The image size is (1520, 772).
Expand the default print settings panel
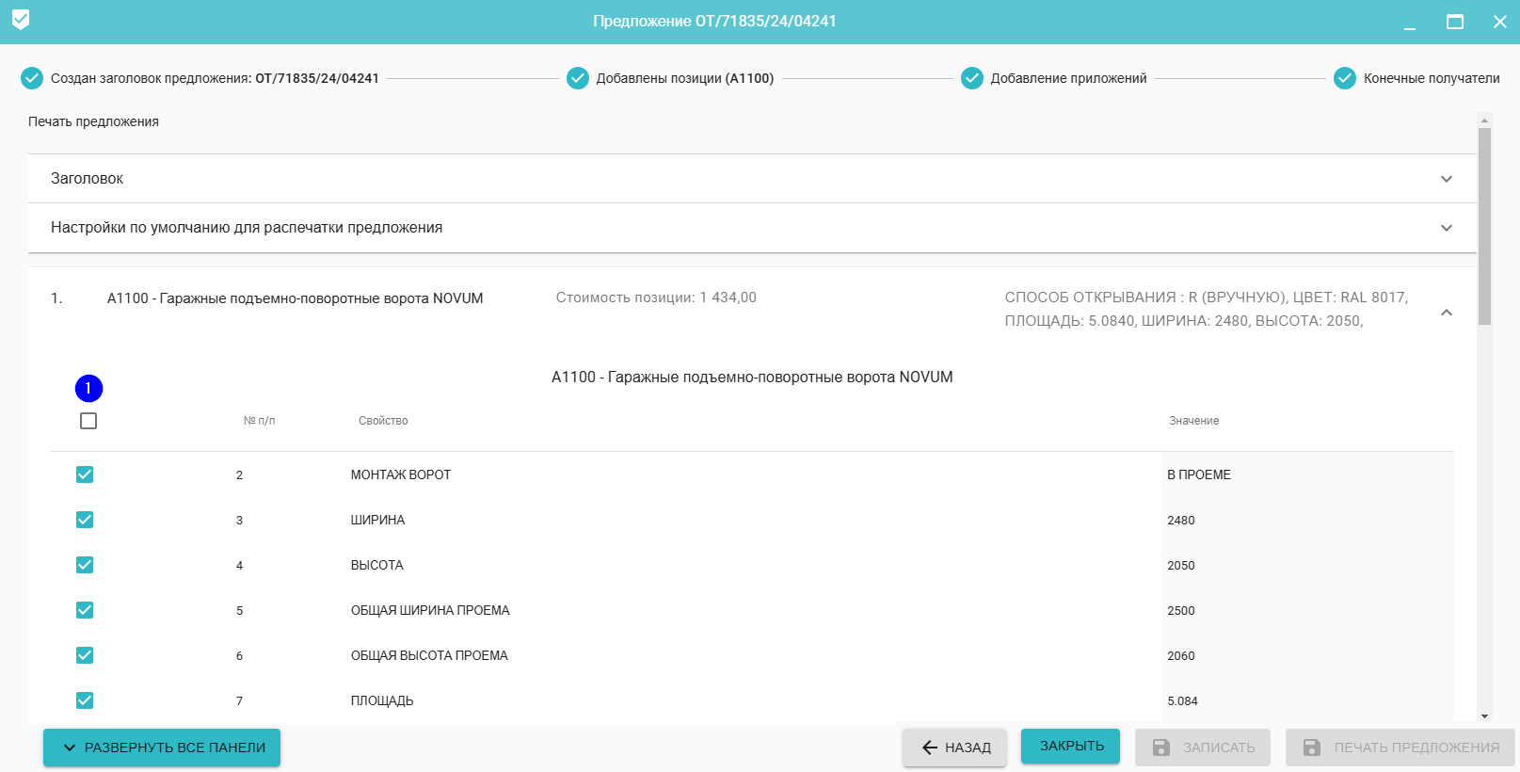tap(1447, 228)
